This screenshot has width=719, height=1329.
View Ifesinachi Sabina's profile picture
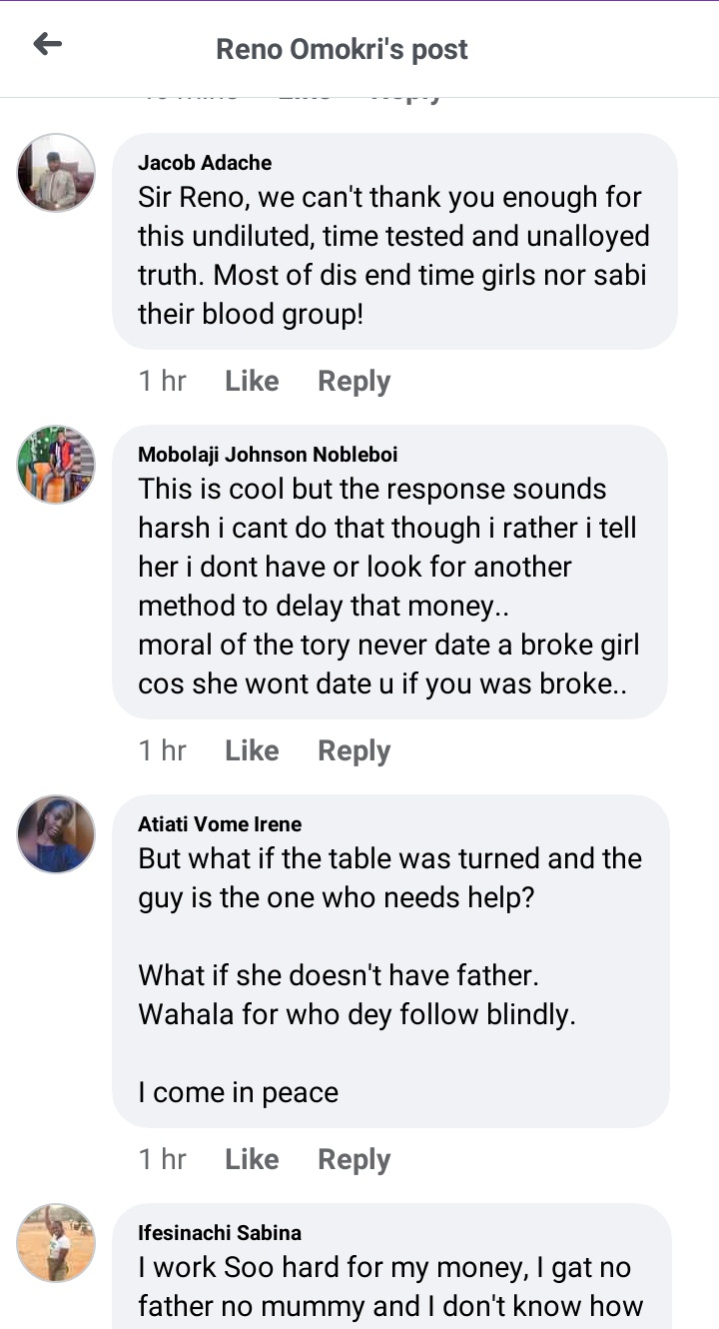[56, 1243]
